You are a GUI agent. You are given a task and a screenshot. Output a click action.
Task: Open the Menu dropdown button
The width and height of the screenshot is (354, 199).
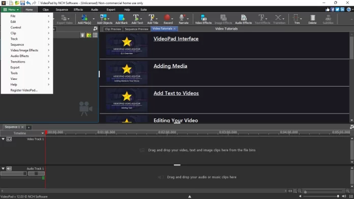pos(11,10)
